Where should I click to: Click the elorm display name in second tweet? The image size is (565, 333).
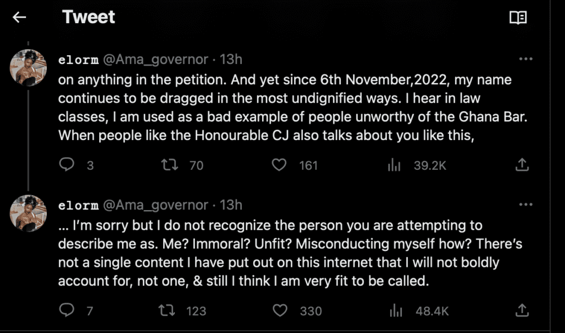pyautogui.click(x=78, y=206)
